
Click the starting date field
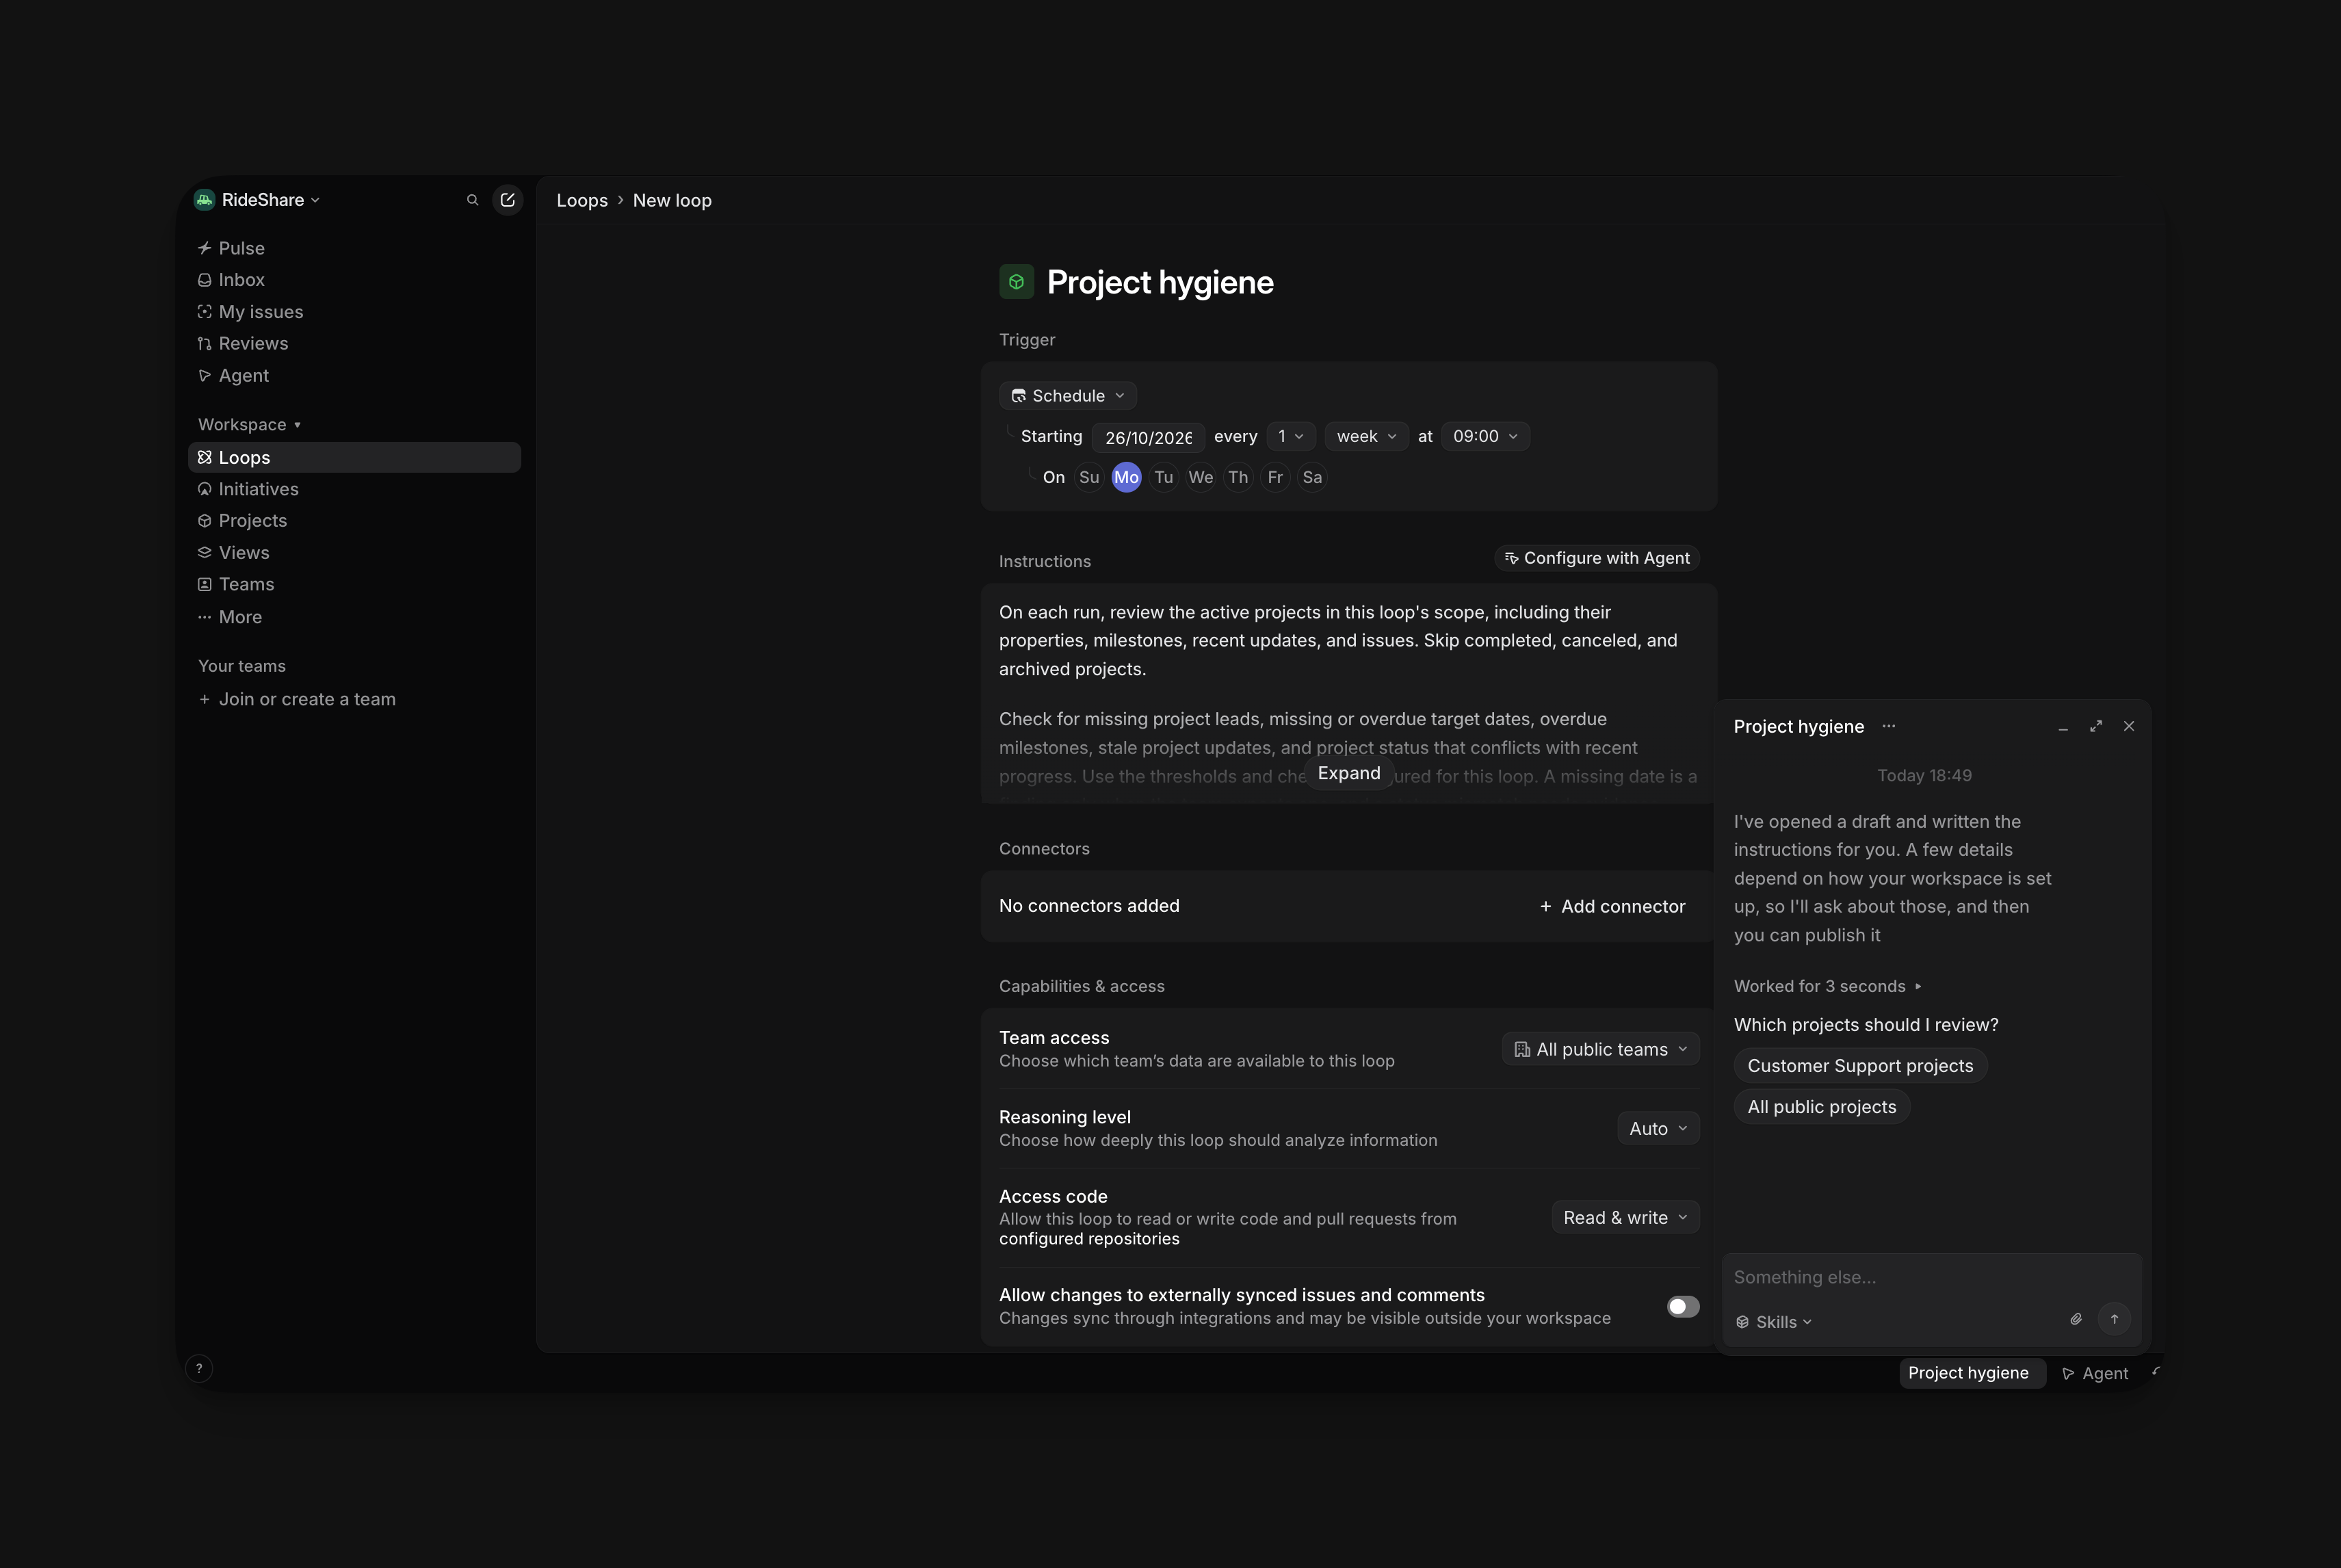[x=1148, y=437]
